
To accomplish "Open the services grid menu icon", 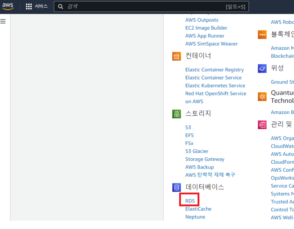I will [x=29, y=6].
